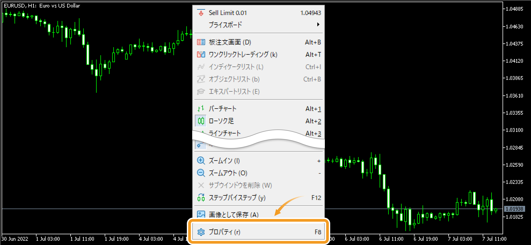This screenshot has width=531, height=245.
Task: Open 板注文画面 (D) menu item
Action: (259, 42)
